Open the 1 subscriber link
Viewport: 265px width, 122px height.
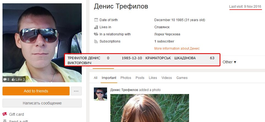click(x=164, y=41)
